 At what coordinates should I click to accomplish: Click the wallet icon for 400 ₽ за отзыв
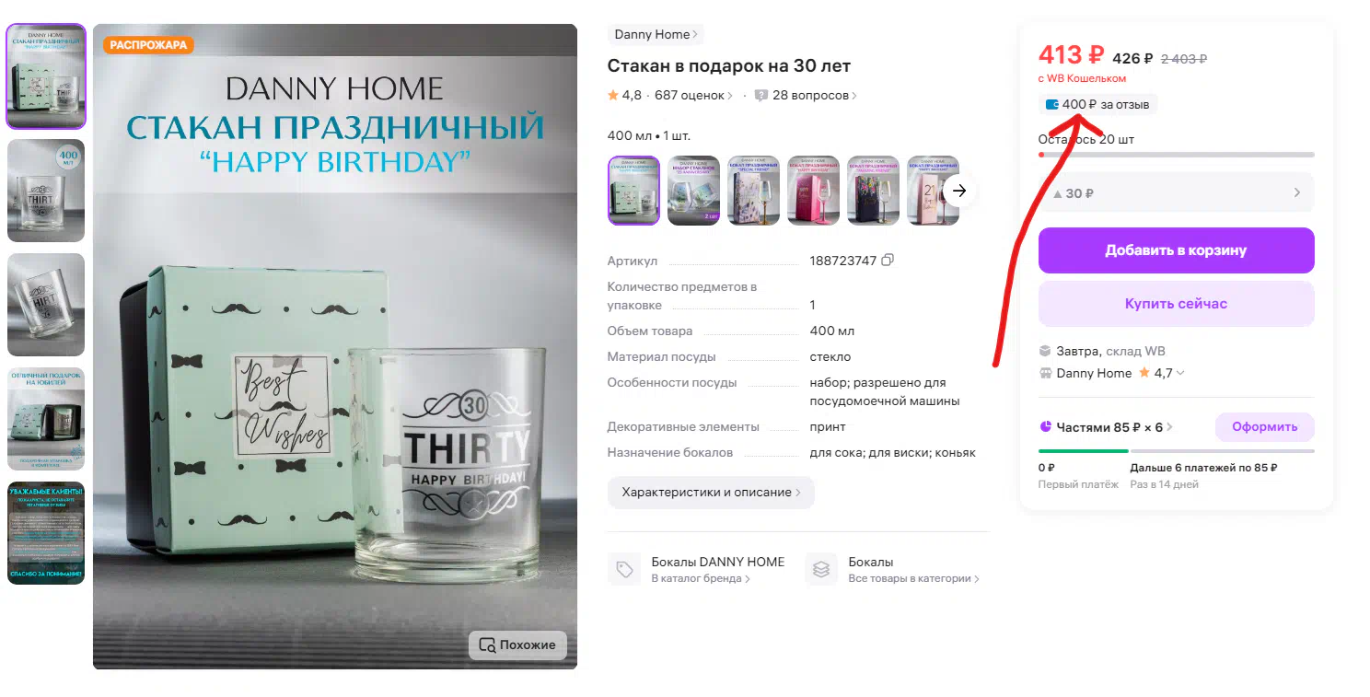[1051, 105]
